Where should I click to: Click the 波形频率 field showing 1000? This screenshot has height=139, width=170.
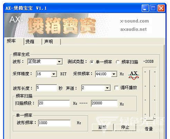click(x=54, y=123)
